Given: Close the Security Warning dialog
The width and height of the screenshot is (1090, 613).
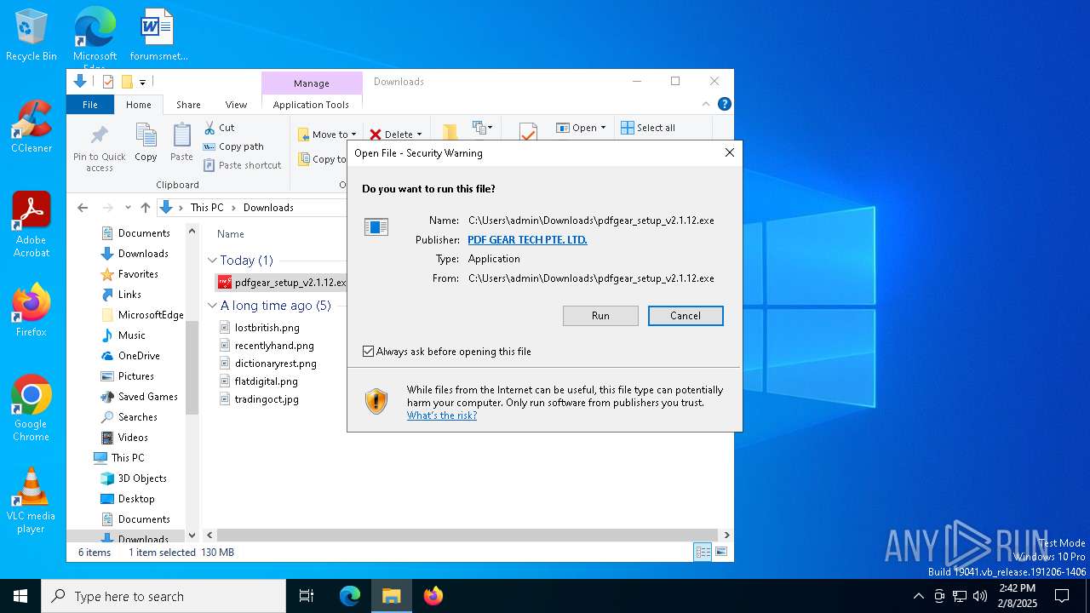Looking at the screenshot, I should 729,153.
